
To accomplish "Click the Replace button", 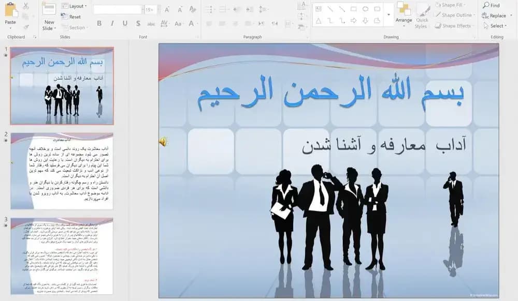I will [494, 16].
